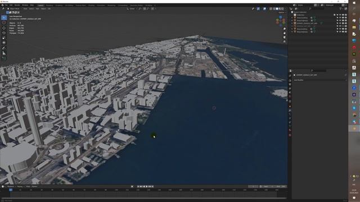Click the viewport pan hand icon

pos(285,33)
